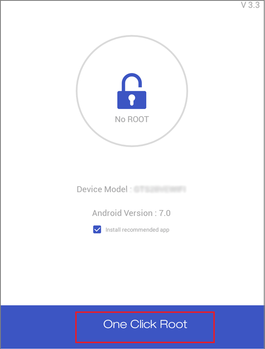
Task: Click the red highlight border around the root button
Action: [x=145, y=312]
